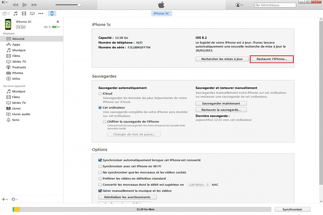Screen dimensions: 323x215
Task: Open Livres audio under Sur mon appareil
Action: coord(21,114)
